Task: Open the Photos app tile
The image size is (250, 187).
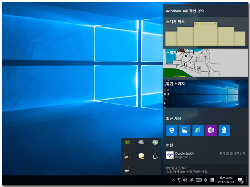Action: [x=185, y=130]
